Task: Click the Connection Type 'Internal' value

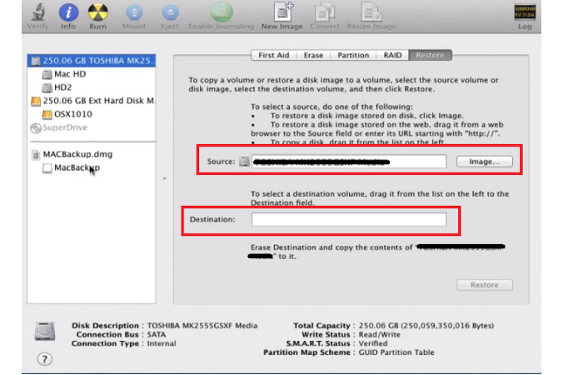Action: [162, 343]
